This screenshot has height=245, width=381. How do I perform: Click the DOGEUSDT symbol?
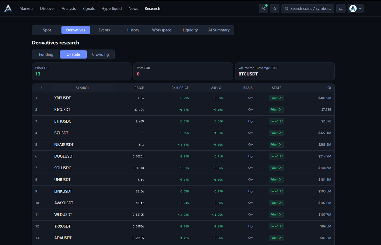[64, 156]
